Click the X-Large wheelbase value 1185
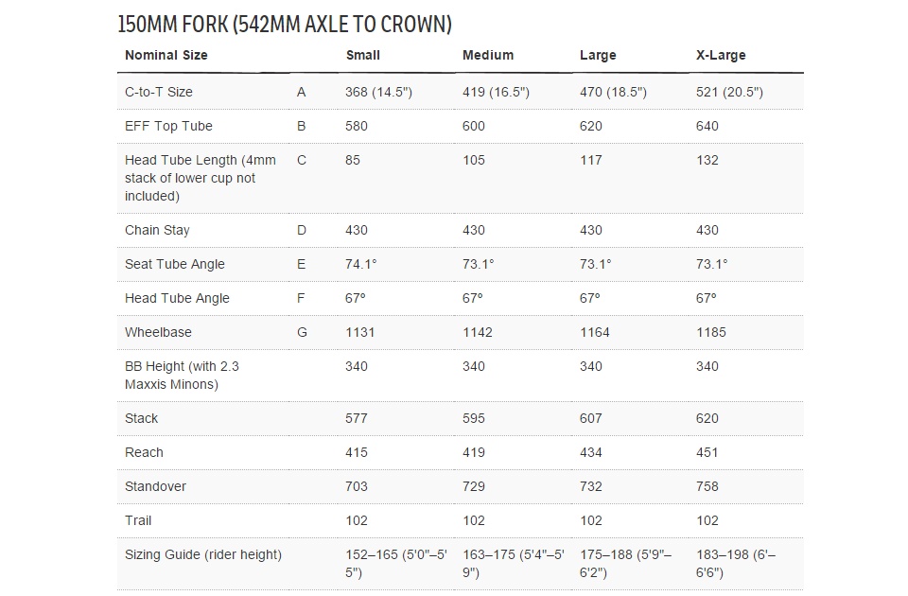This screenshot has height=596, width=908. [711, 332]
